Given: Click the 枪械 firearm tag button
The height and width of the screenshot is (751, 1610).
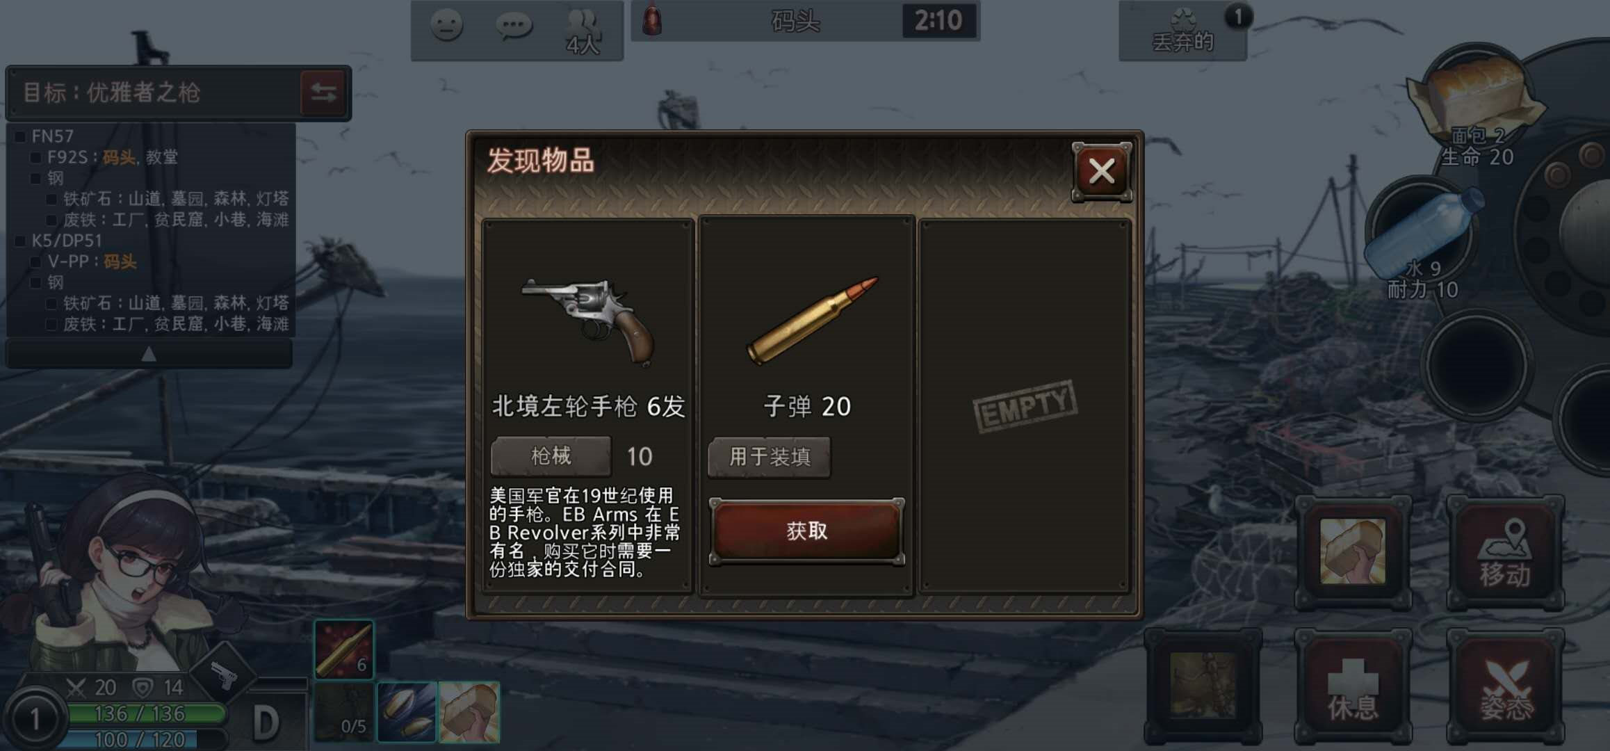Looking at the screenshot, I should coord(551,456).
